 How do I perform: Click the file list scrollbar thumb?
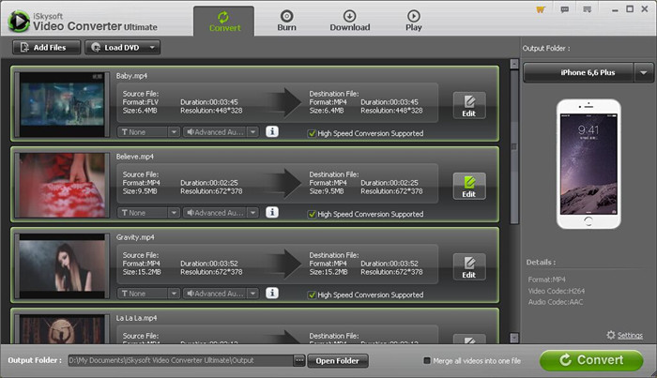(x=514, y=146)
